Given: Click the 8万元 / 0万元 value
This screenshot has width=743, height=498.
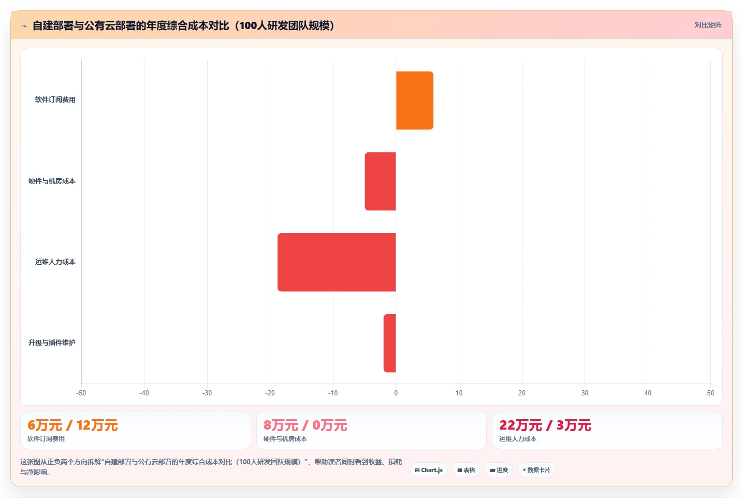Looking at the screenshot, I should pyautogui.click(x=305, y=425).
